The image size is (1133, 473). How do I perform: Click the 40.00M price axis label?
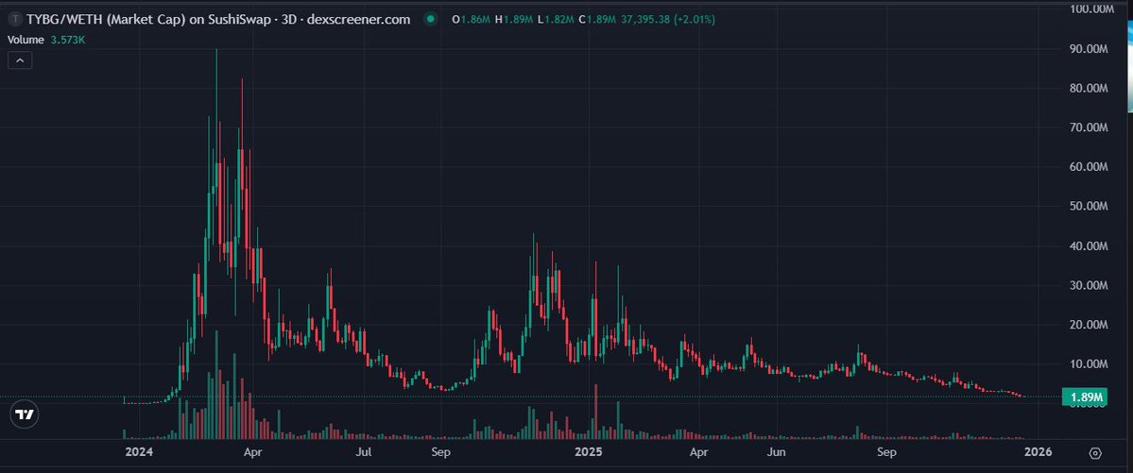[x=1088, y=246]
